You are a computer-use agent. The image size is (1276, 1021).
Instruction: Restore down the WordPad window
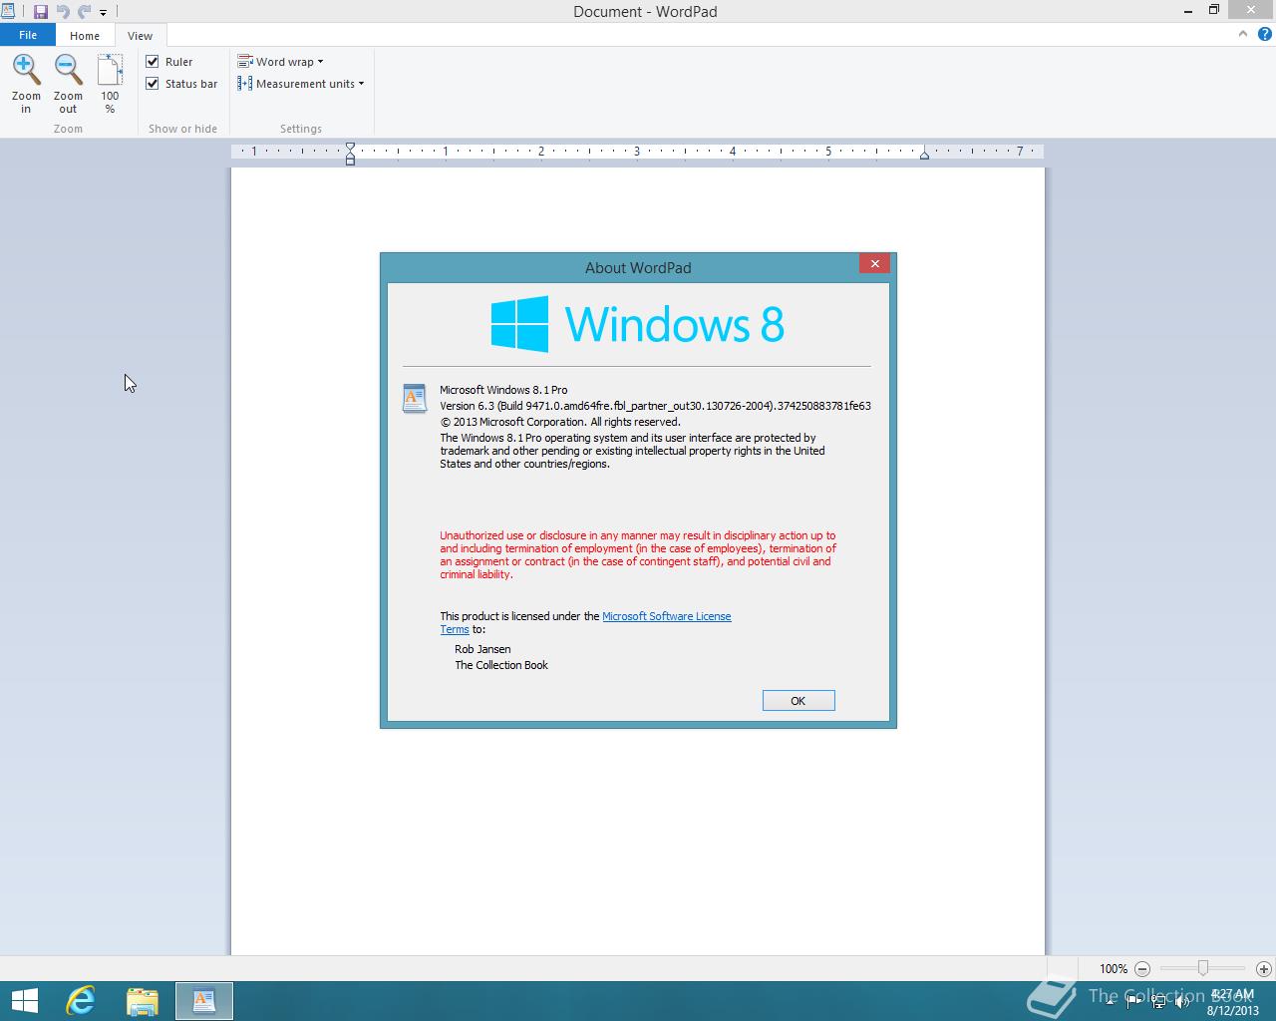point(1213,10)
